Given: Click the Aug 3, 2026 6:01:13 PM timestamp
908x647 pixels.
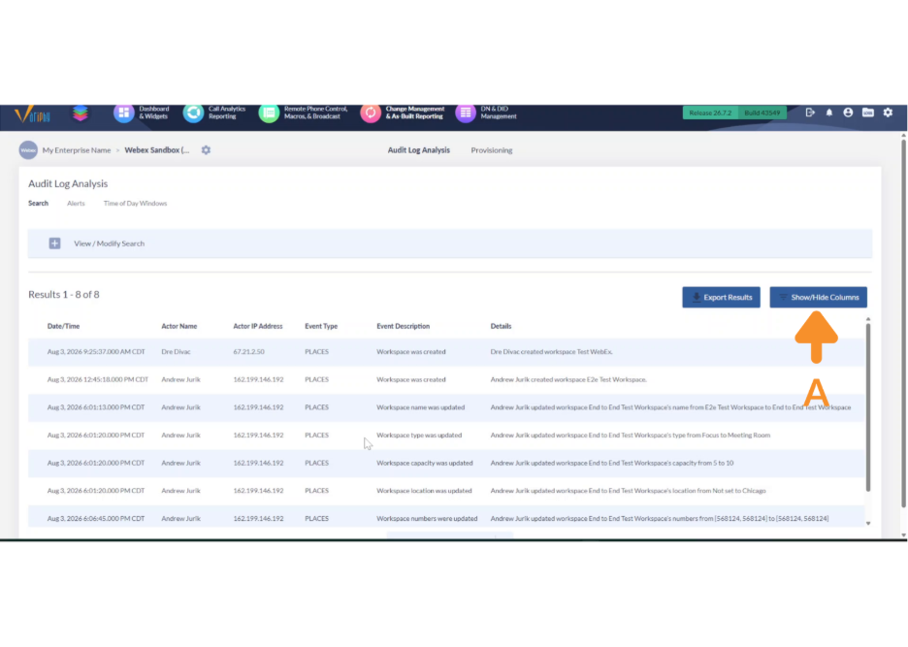Looking at the screenshot, I should [96, 407].
